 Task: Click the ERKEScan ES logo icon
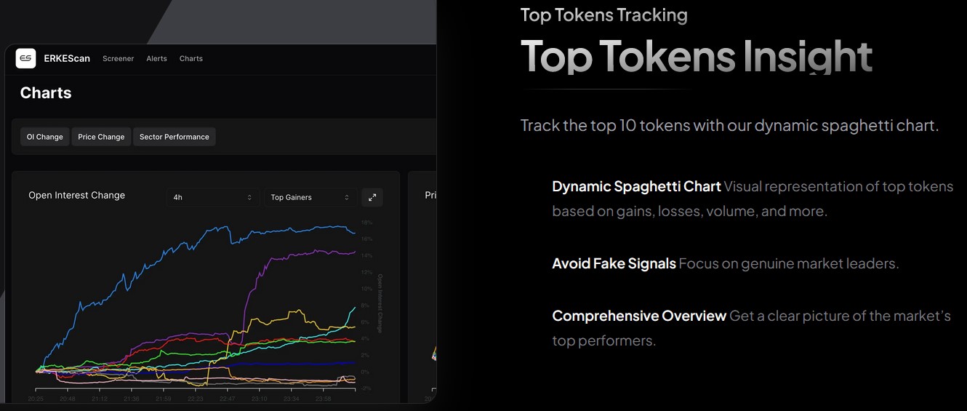(x=26, y=58)
